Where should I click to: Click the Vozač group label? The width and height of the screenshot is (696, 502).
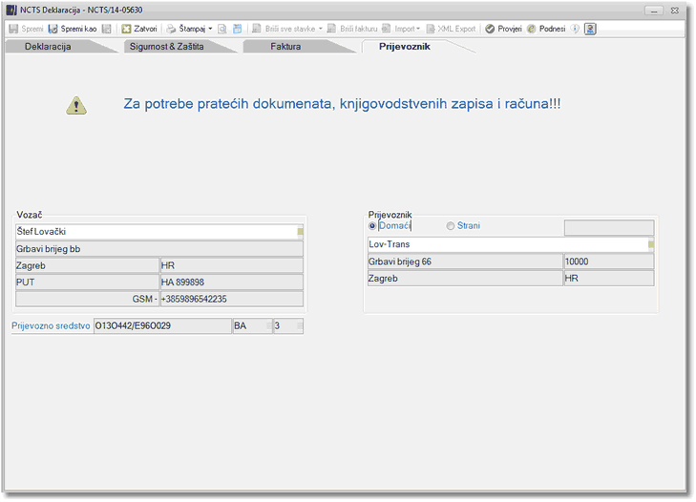30,216
